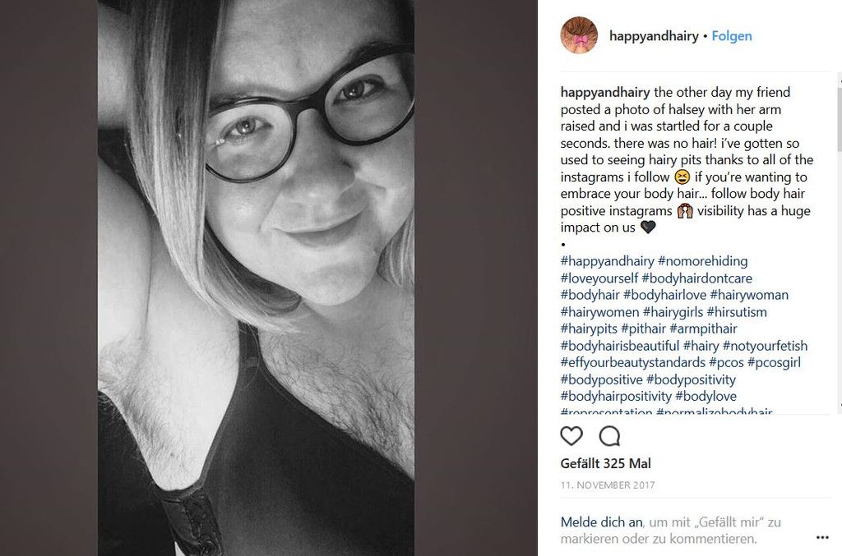The height and width of the screenshot is (556, 842).
Task: Like the post with the heart icon
Action: pos(571,436)
